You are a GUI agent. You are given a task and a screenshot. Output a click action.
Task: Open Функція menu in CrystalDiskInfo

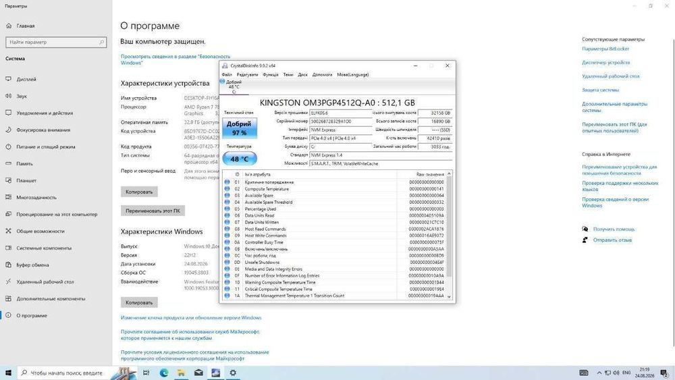point(271,74)
